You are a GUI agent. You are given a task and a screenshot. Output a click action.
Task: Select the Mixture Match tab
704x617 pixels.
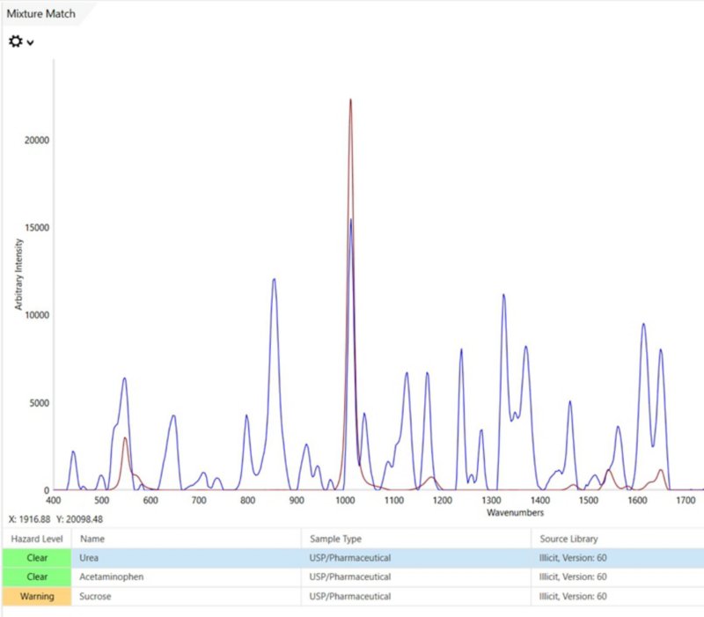40,13
